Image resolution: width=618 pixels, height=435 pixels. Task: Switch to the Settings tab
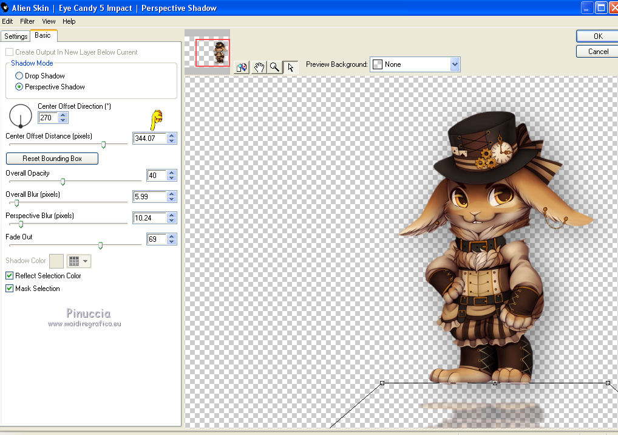pos(16,36)
